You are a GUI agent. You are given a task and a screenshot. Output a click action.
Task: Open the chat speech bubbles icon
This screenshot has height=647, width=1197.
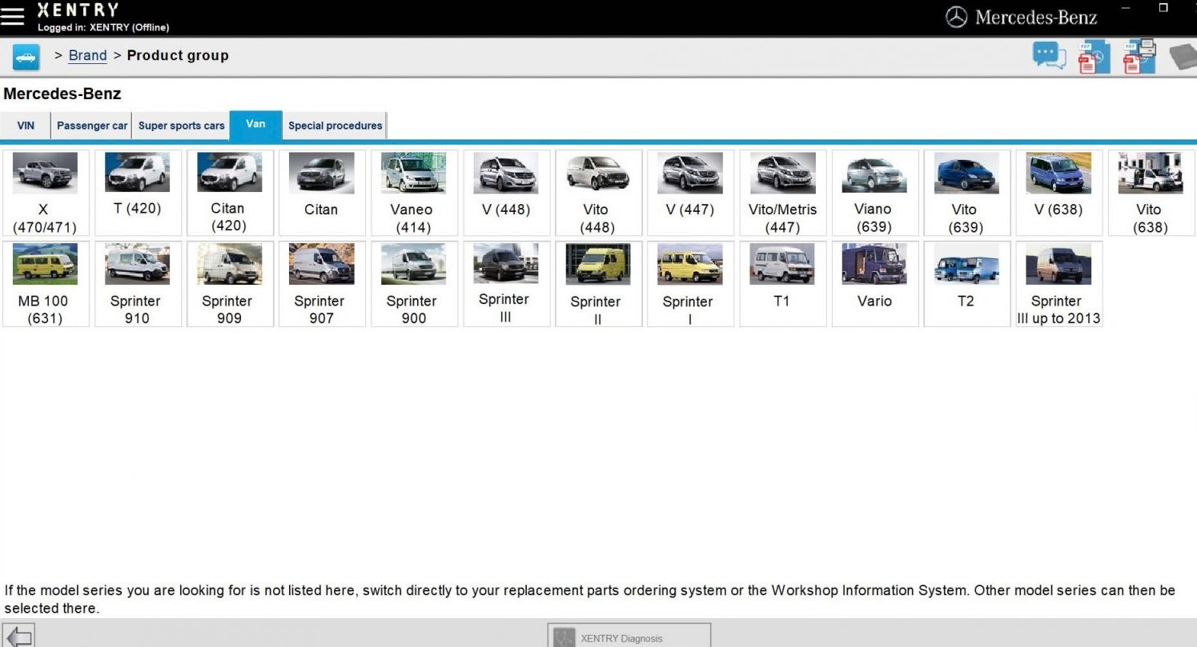tap(1049, 57)
